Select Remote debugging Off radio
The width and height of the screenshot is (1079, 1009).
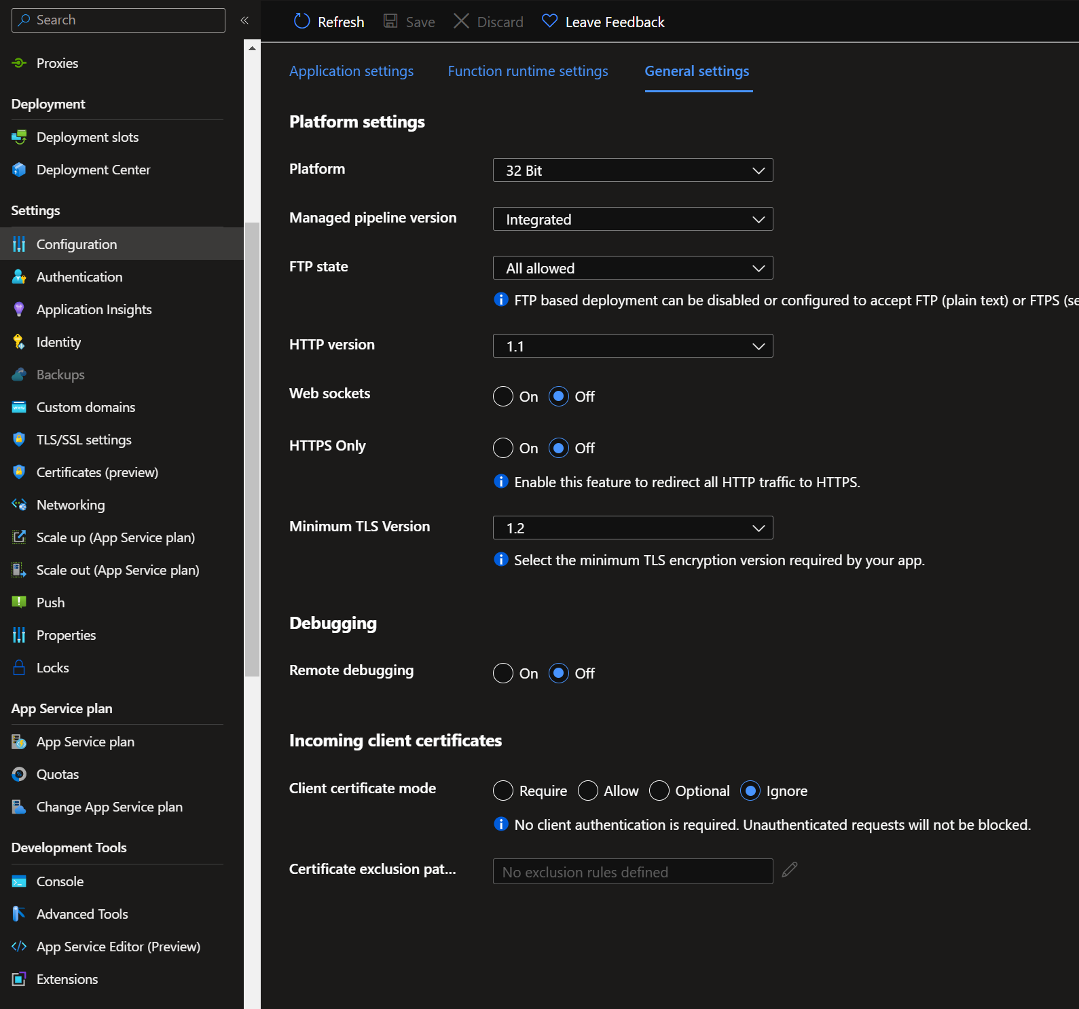[x=559, y=673]
